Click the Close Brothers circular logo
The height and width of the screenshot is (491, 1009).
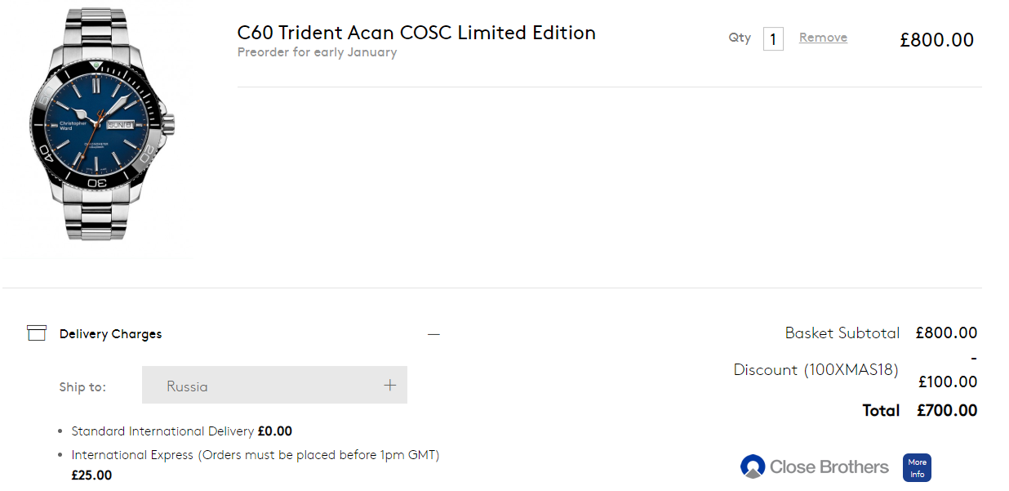[x=752, y=466]
